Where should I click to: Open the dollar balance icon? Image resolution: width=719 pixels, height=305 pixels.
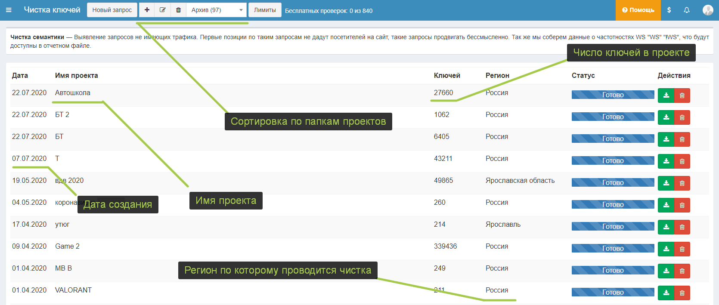click(669, 10)
